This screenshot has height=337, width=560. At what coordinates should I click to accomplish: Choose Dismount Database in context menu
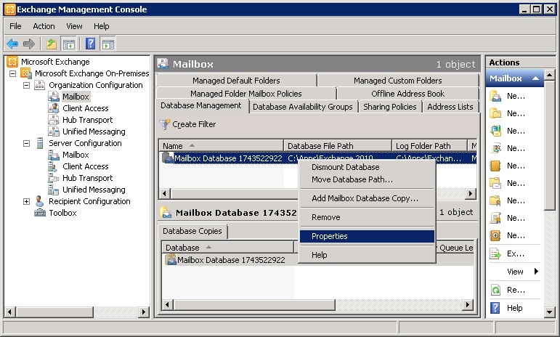point(367,167)
